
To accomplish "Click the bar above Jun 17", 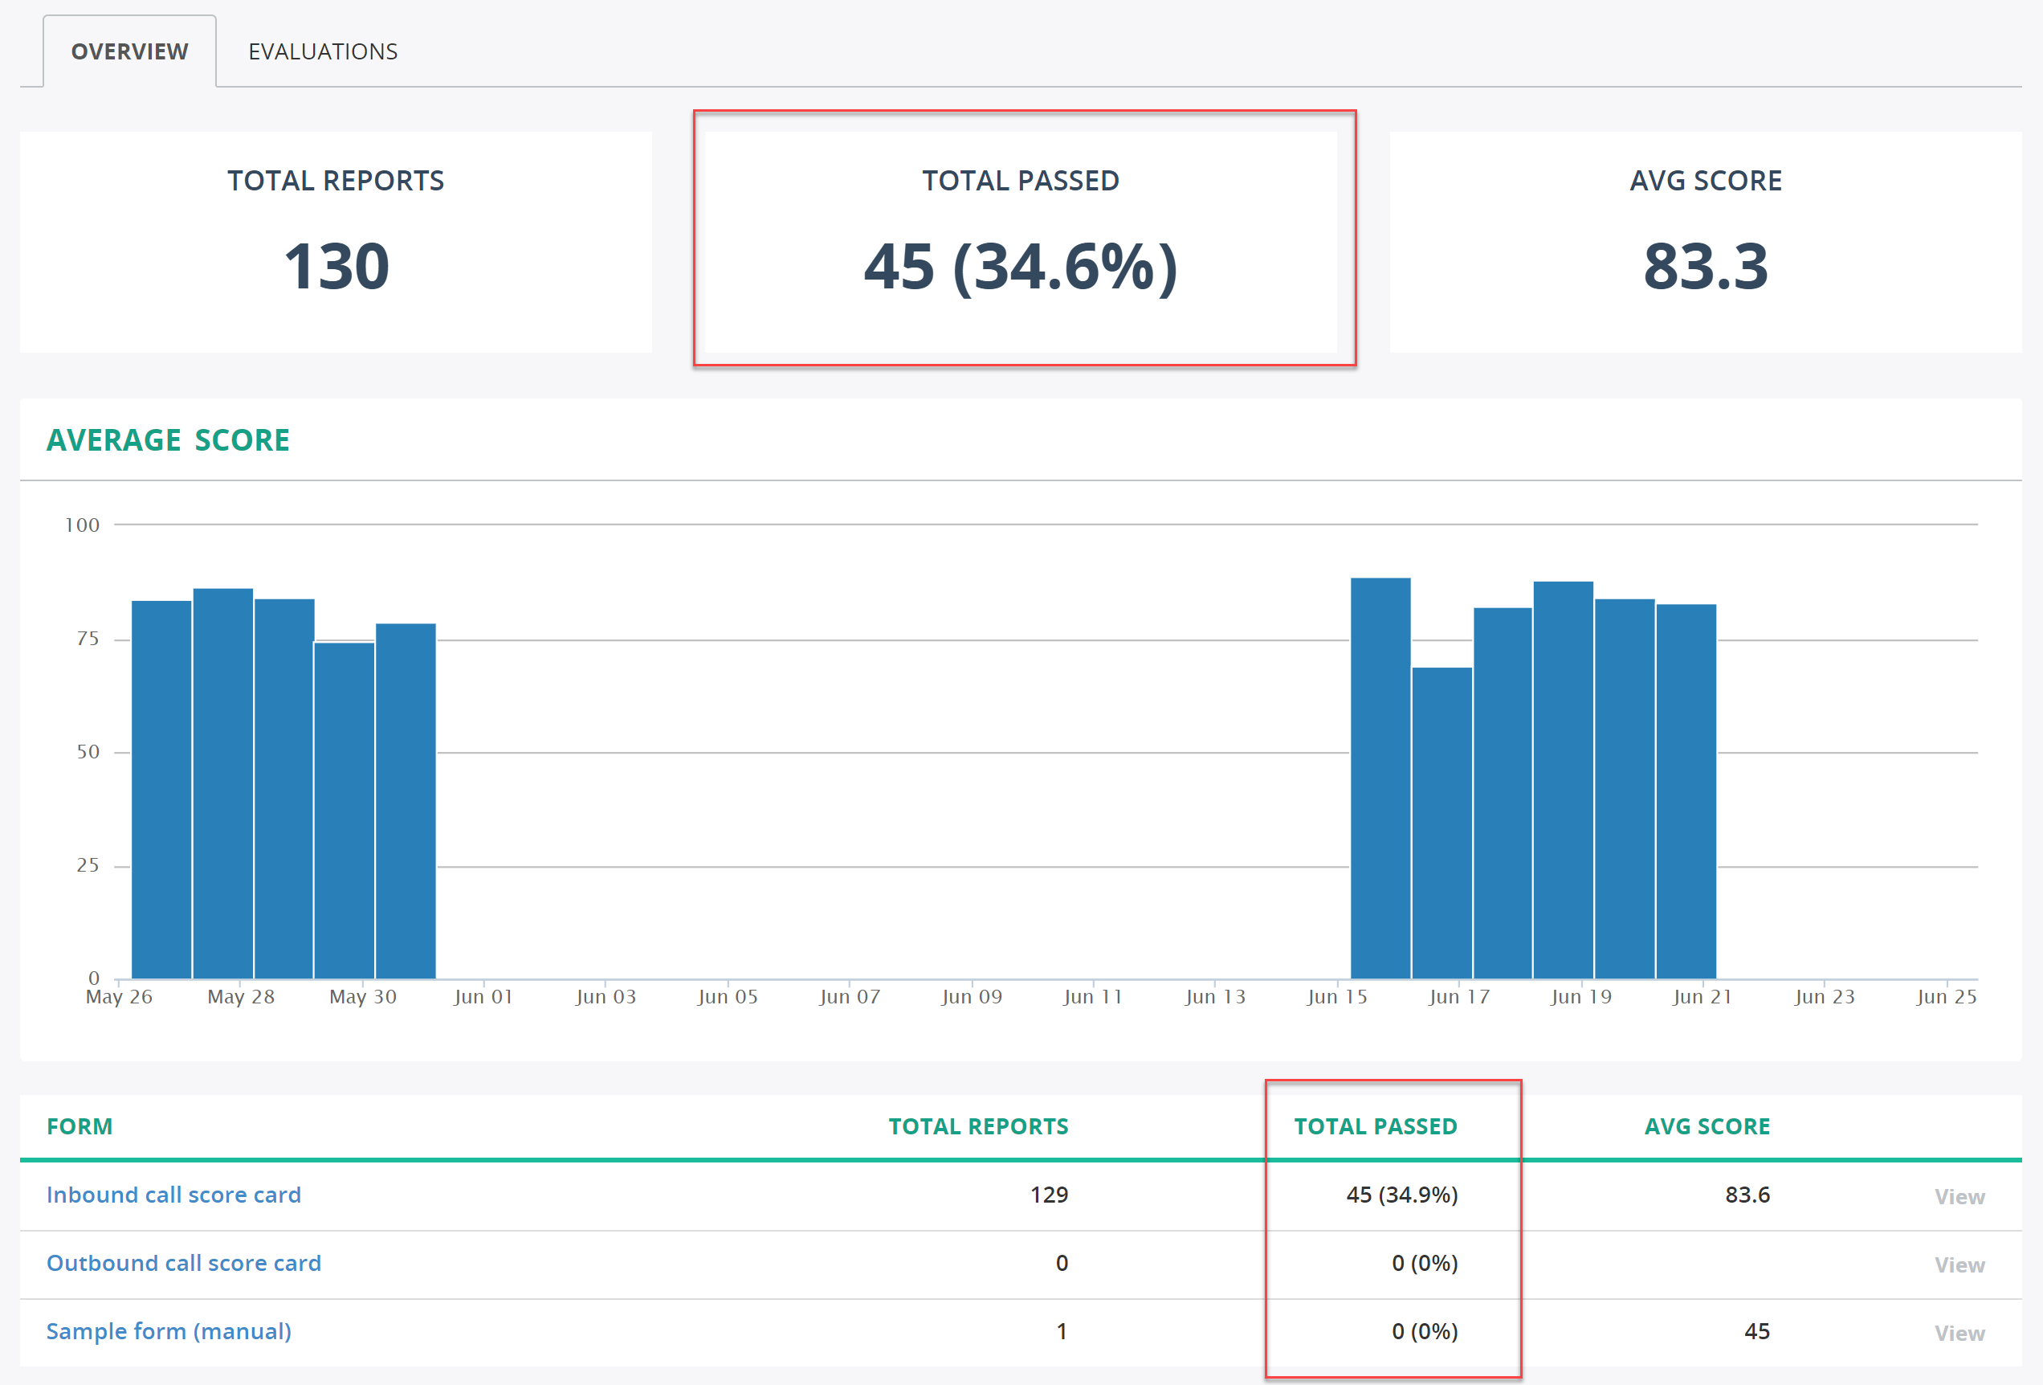I will [x=1503, y=793].
